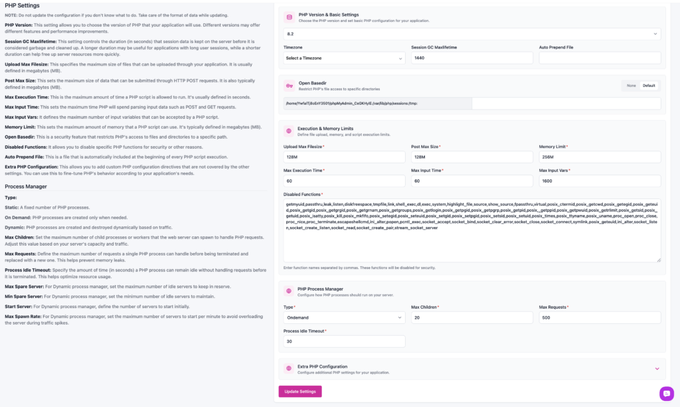Focus the Memory Limit input

pyautogui.click(x=600, y=157)
